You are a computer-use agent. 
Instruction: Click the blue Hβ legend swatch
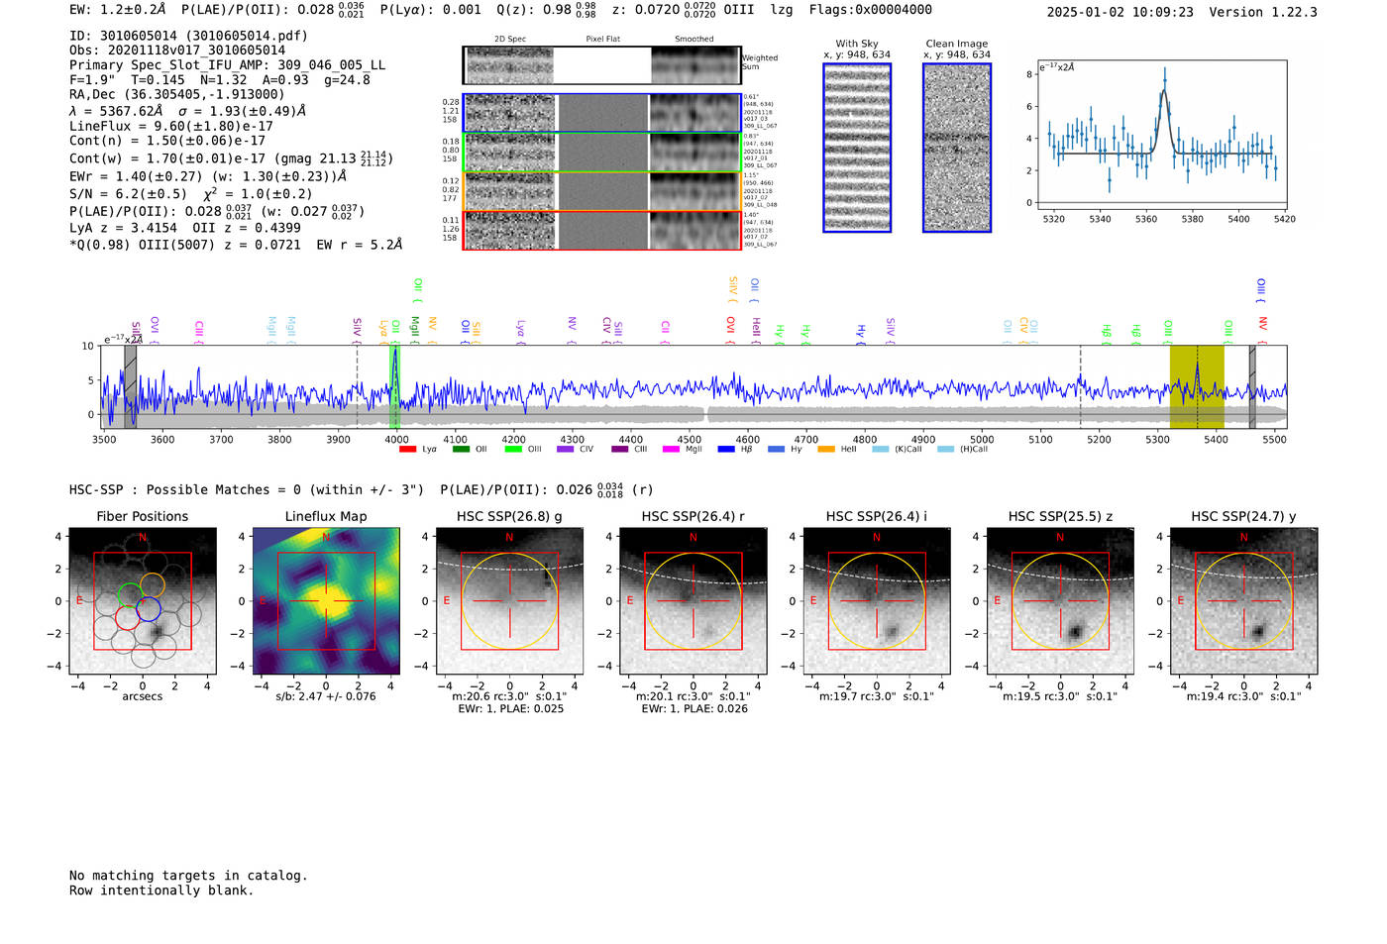(x=726, y=450)
